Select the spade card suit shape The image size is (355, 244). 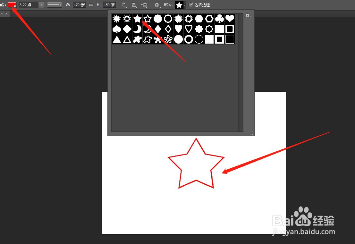[x=117, y=29]
